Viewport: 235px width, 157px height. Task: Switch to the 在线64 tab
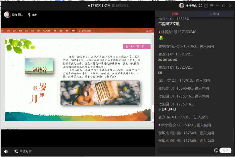214,14
